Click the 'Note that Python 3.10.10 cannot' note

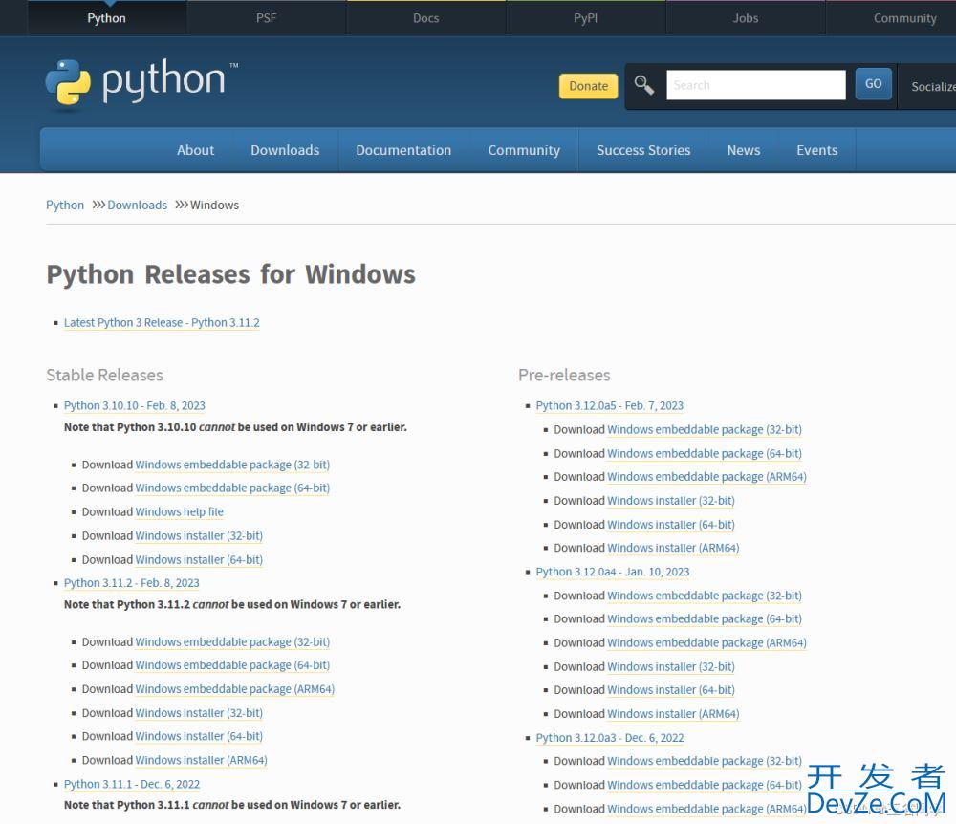[235, 427]
